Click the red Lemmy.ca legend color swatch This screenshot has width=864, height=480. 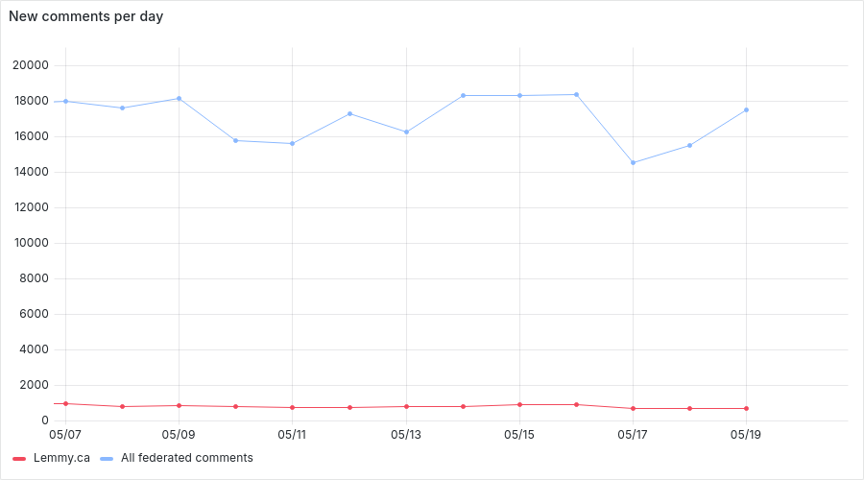[x=19, y=459]
